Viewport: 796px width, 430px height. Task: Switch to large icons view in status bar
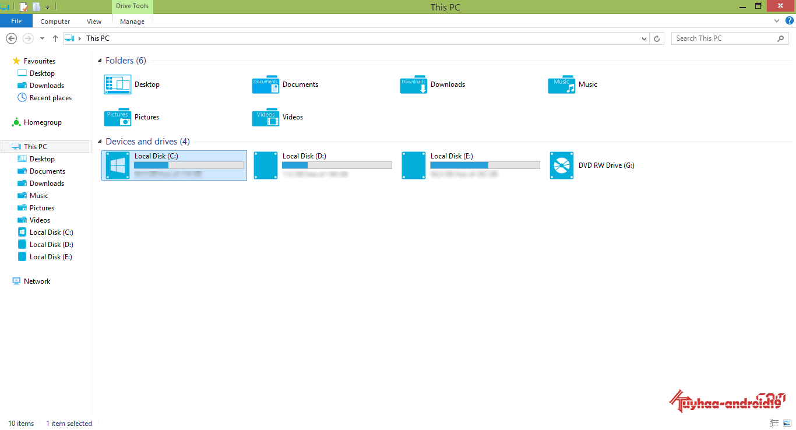click(x=787, y=423)
